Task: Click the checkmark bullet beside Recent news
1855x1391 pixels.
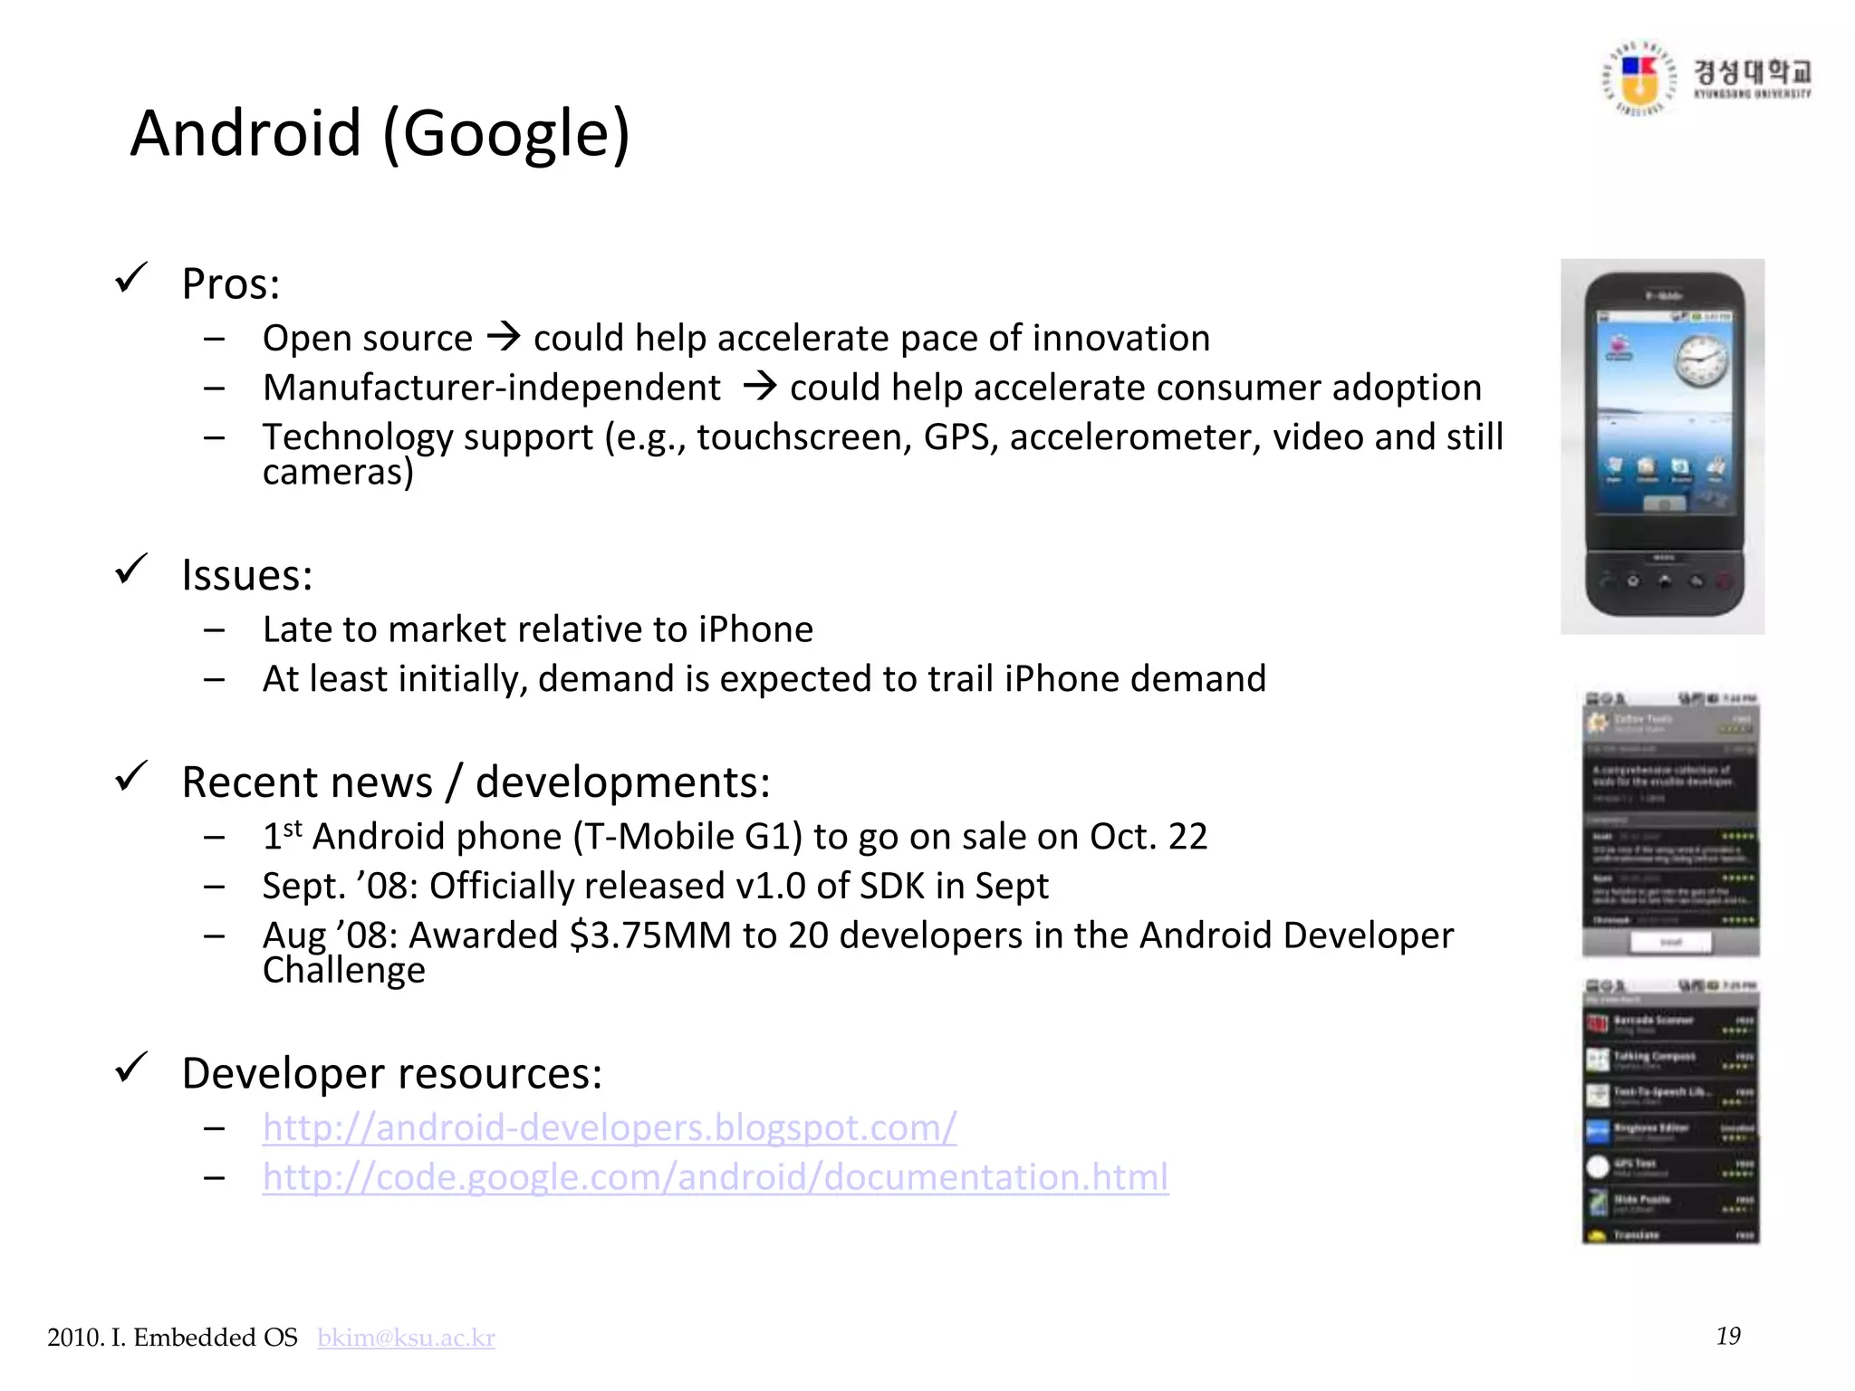Action: pyautogui.click(x=131, y=776)
